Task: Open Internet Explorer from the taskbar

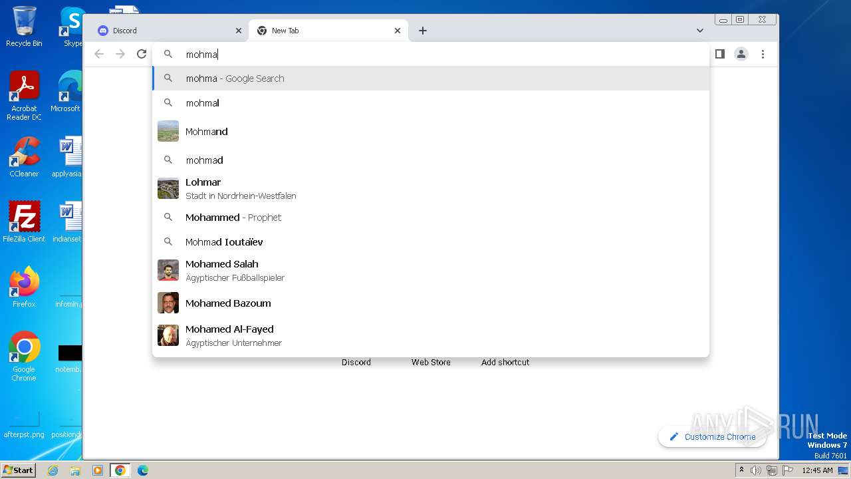Action: [53, 470]
